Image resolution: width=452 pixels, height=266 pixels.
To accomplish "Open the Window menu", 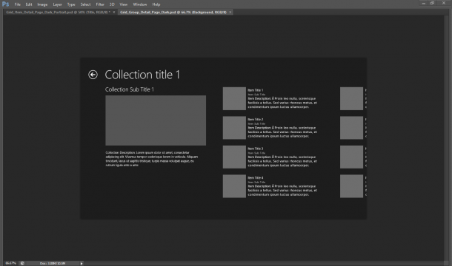I will coord(140,4).
